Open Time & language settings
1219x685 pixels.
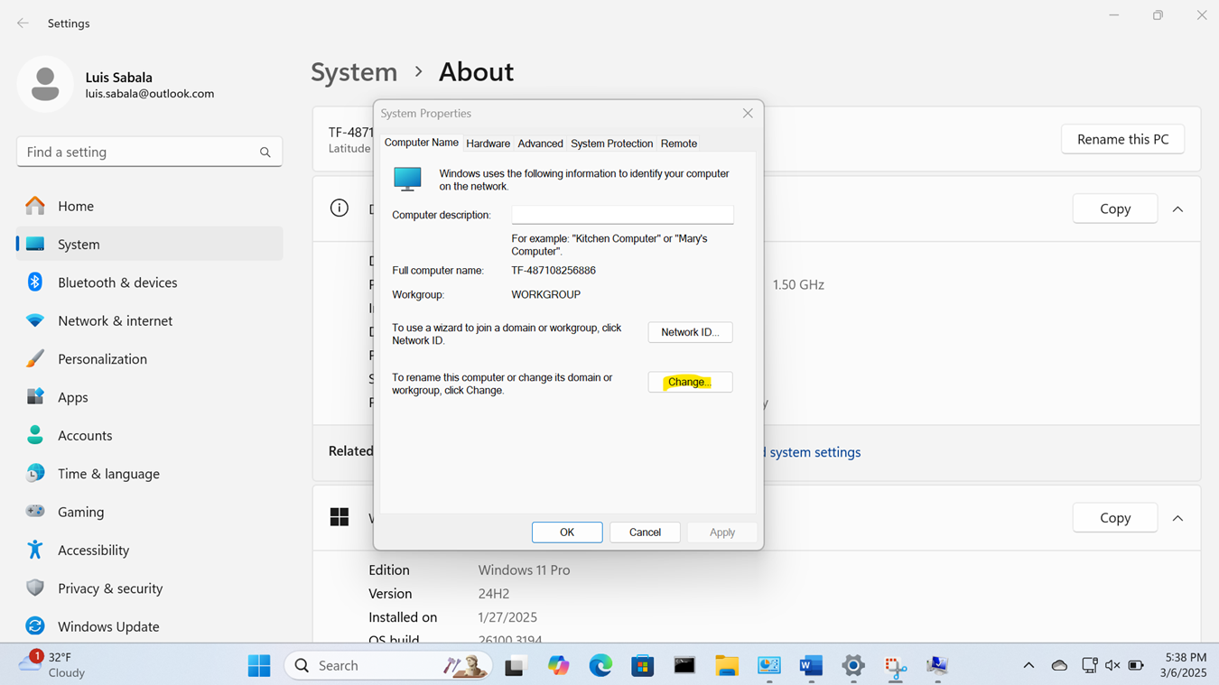coord(150,473)
